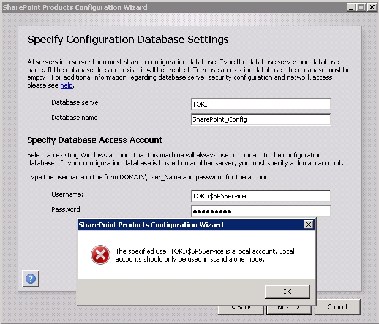Close the error dialog with its X button
This screenshot has width=379, height=324.
tap(308, 225)
